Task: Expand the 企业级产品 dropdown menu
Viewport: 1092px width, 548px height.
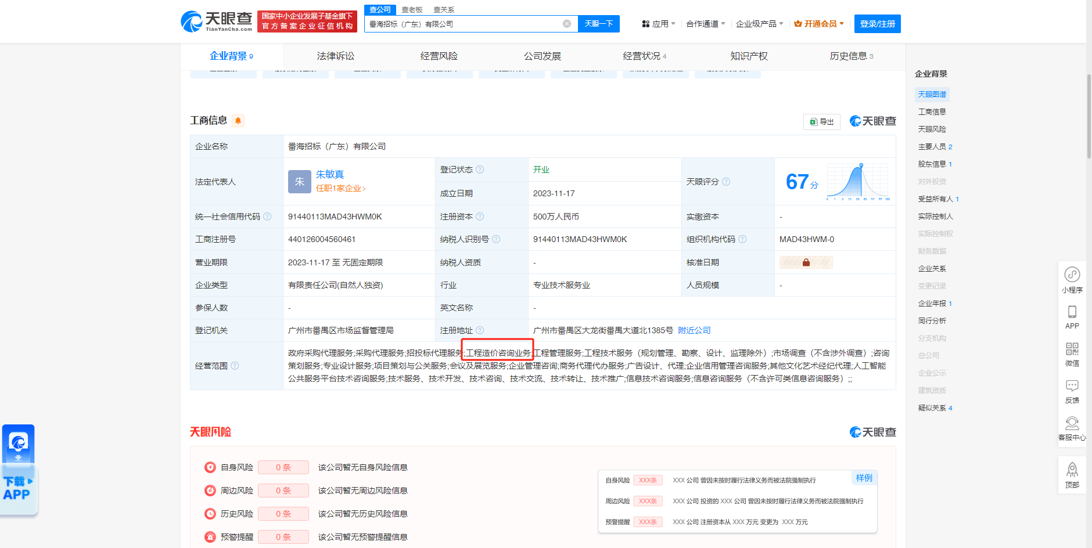Action: pyautogui.click(x=760, y=24)
